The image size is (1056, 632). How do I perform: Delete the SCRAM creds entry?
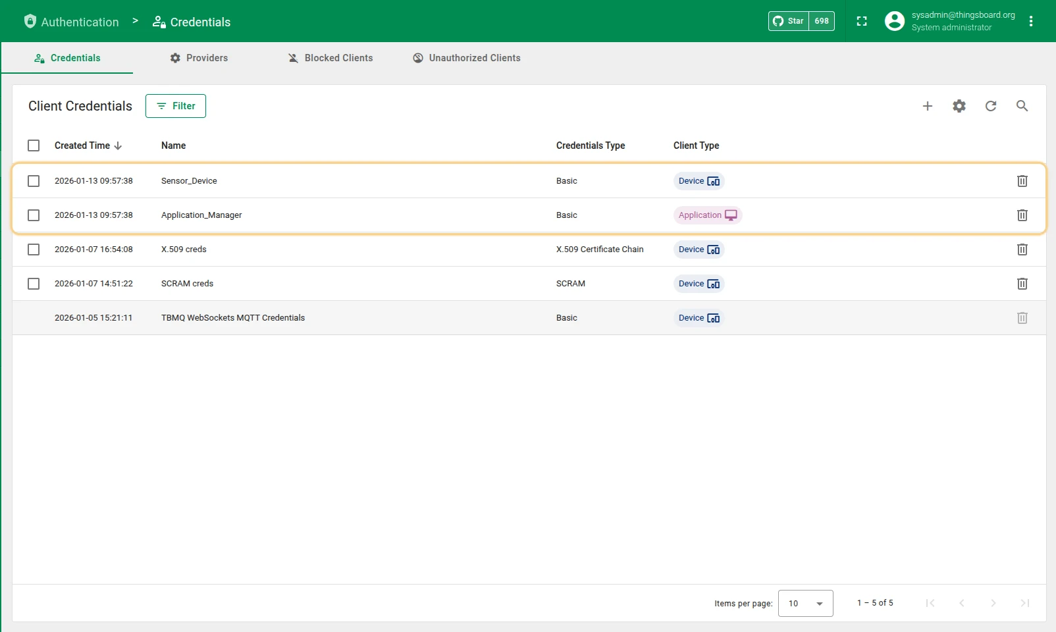coord(1022,284)
